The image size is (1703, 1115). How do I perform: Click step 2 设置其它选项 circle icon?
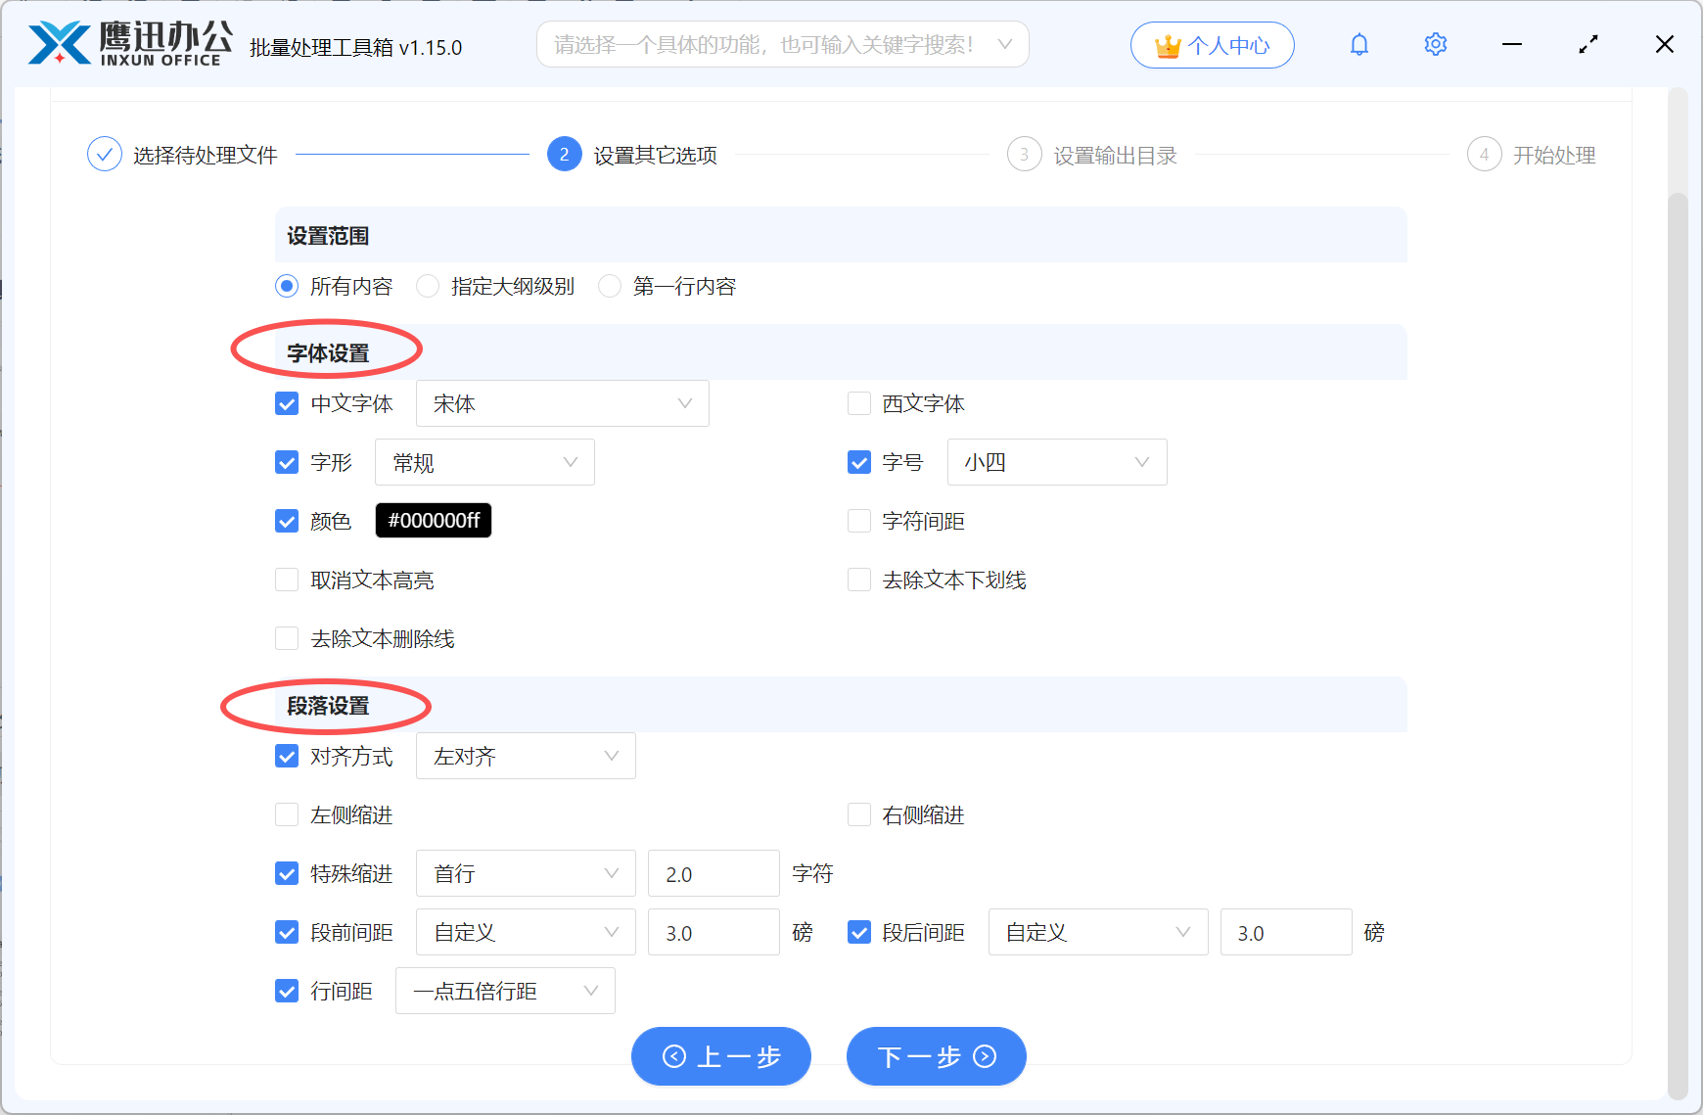(564, 154)
